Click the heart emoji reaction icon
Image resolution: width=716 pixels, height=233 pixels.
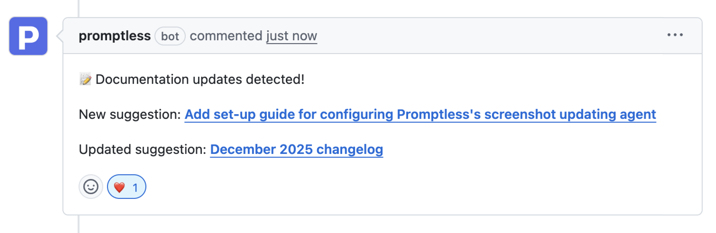click(120, 187)
